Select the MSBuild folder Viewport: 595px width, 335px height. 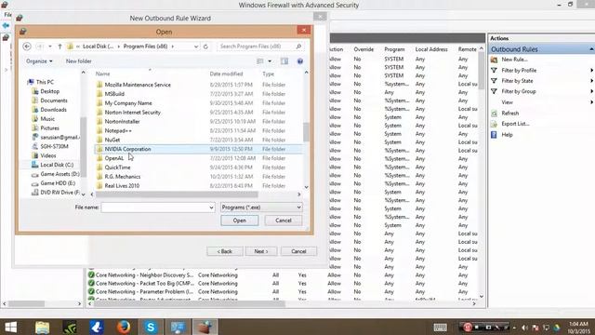click(x=114, y=94)
